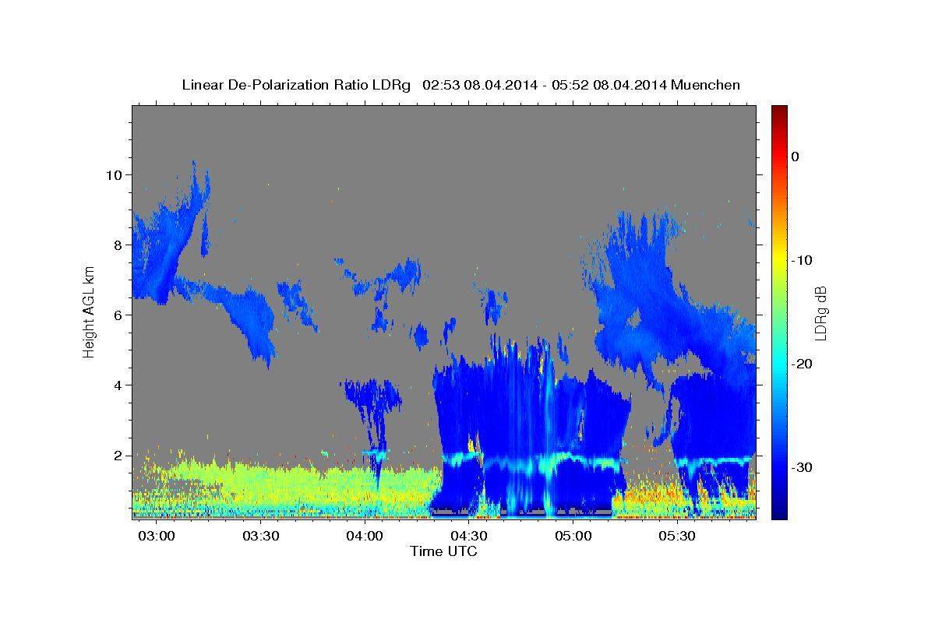The image size is (935, 623).
Task: Click the colorbar value label '-20'
Action: (x=802, y=364)
